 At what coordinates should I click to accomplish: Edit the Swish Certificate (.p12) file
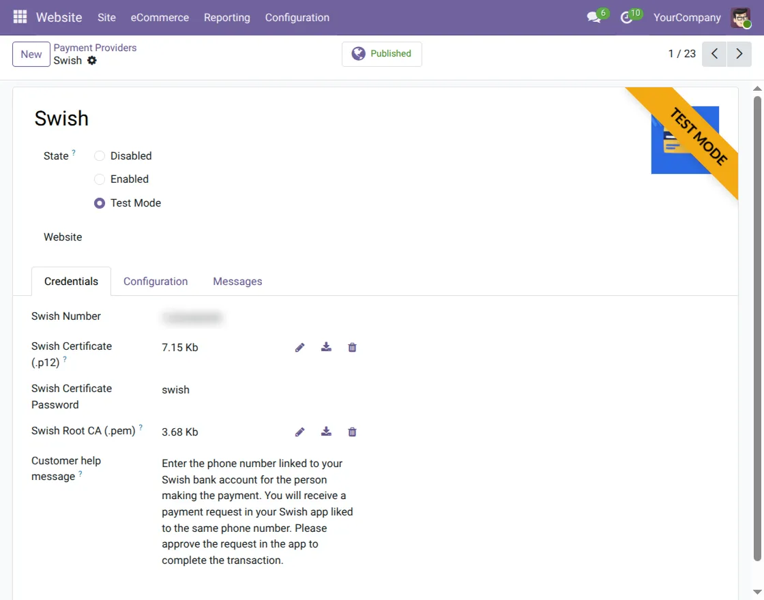tap(299, 348)
